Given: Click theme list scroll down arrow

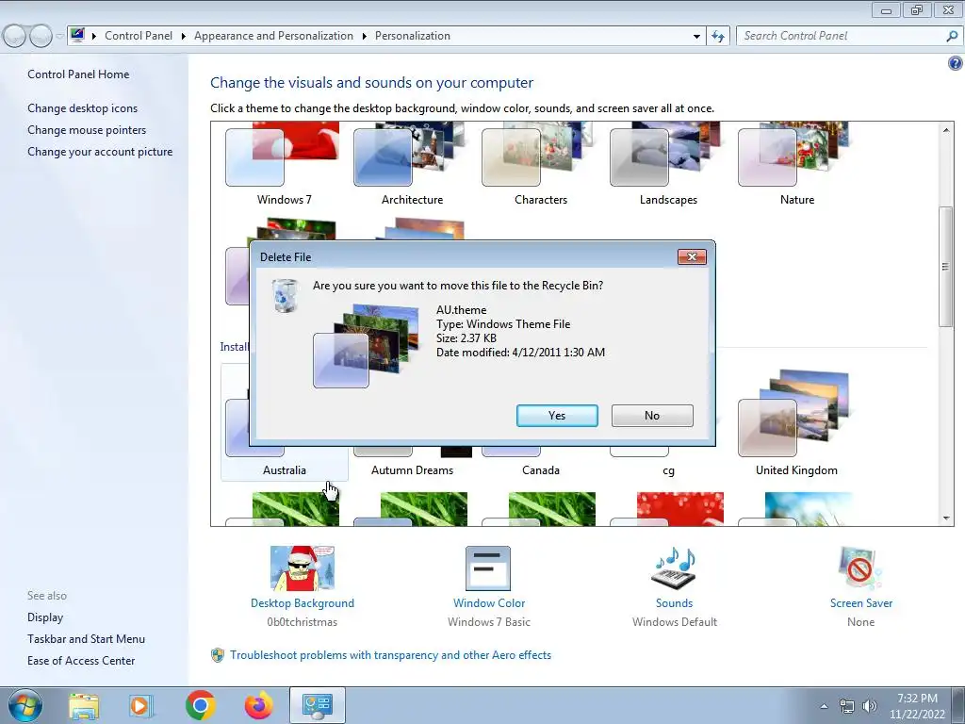Looking at the screenshot, I should click(946, 518).
